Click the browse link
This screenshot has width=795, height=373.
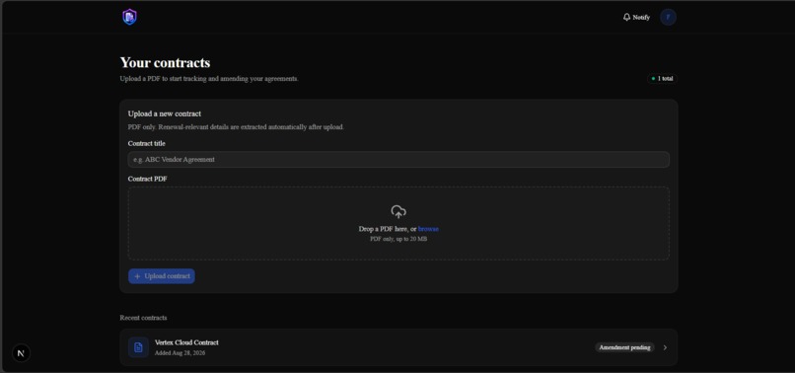(x=428, y=229)
